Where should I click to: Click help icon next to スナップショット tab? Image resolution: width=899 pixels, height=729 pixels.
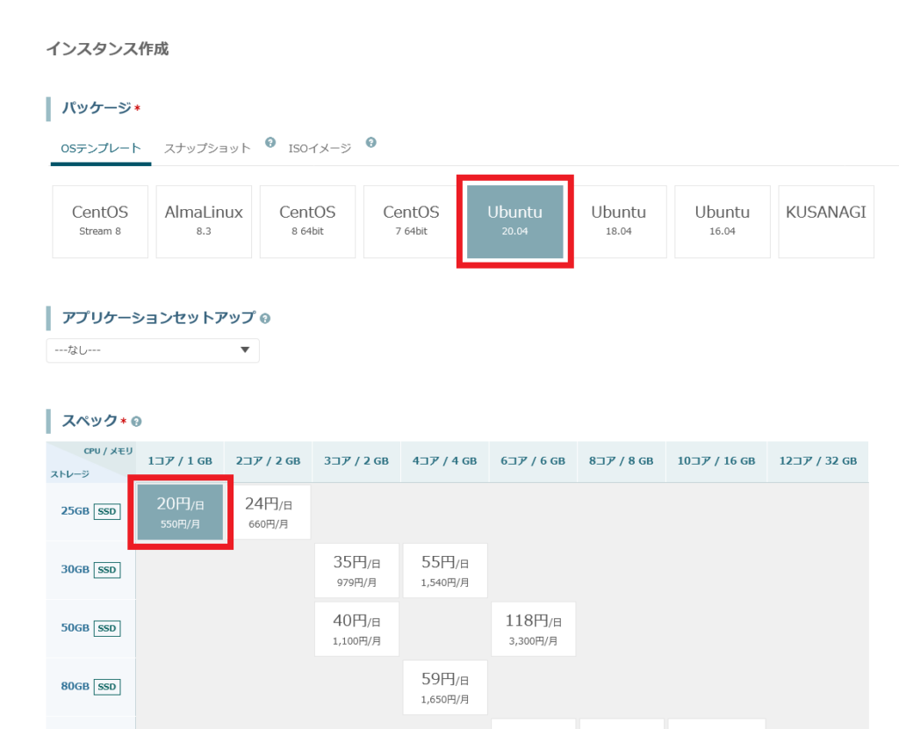tap(270, 142)
